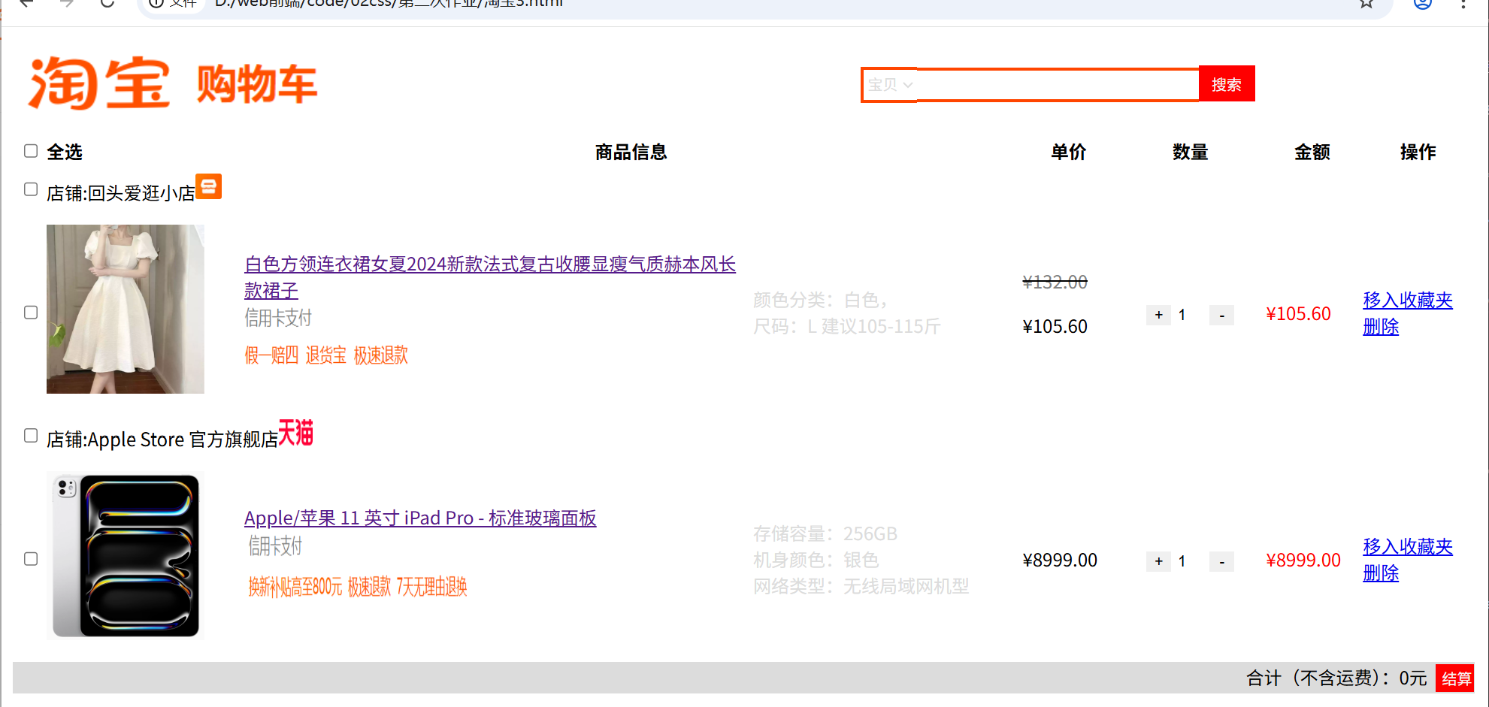The image size is (1489, 707).
Task: Open the browser profile icon
Action: click(x=1422, y=3)
